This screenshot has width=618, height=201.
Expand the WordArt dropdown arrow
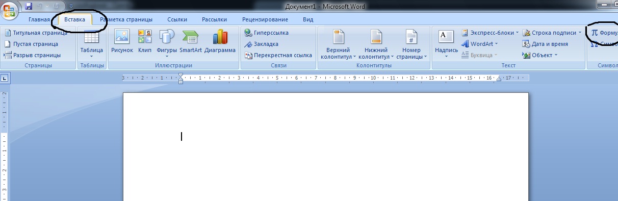click(x=496, y=44)
